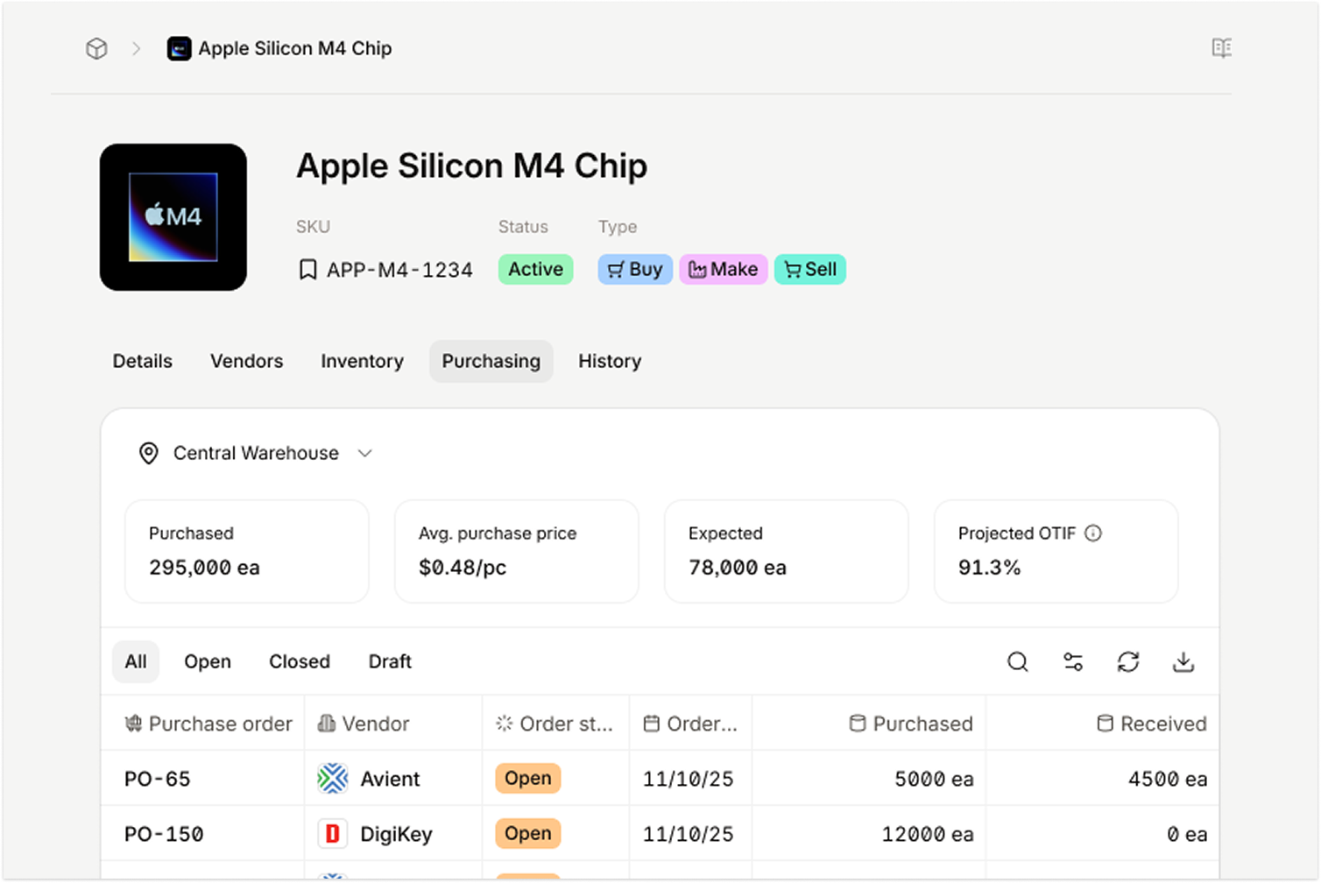Click the M4 chip breadcrumb thumbnail icon
1321x883 pixels.
[180, 49]
